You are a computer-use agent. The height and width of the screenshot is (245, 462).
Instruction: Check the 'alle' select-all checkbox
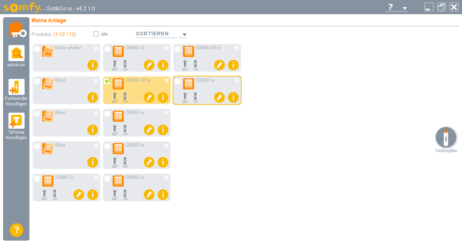(96, 34)
